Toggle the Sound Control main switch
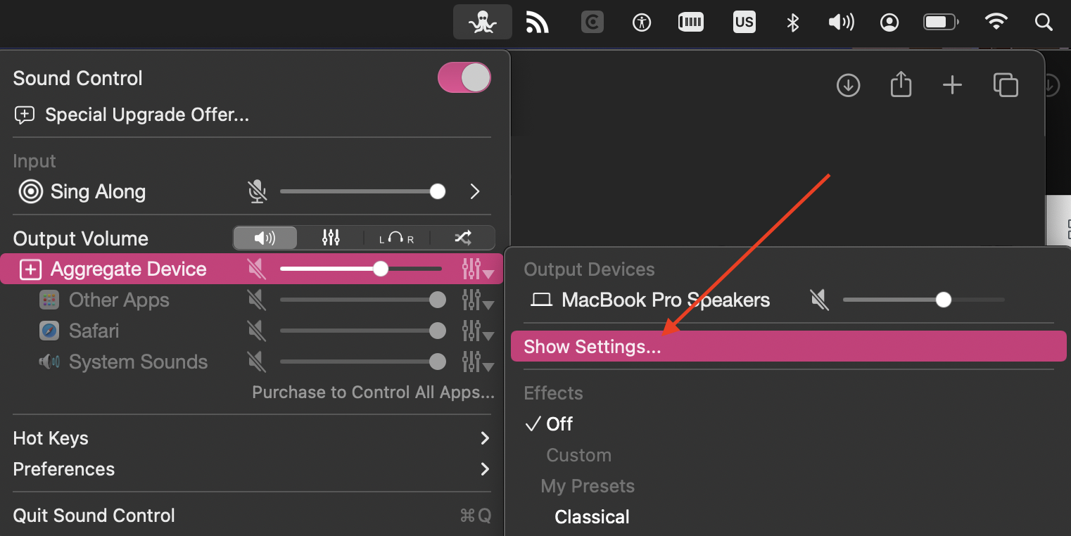1071x536 pixels. [x=464, y=77]
